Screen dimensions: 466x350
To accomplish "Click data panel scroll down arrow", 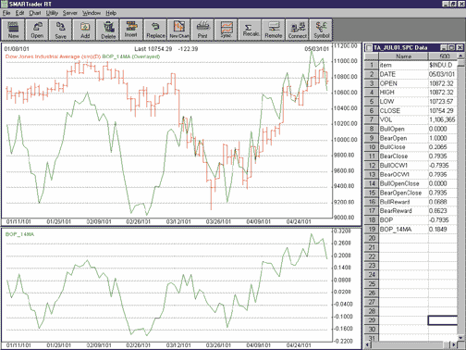I will (x=461, y=337).
